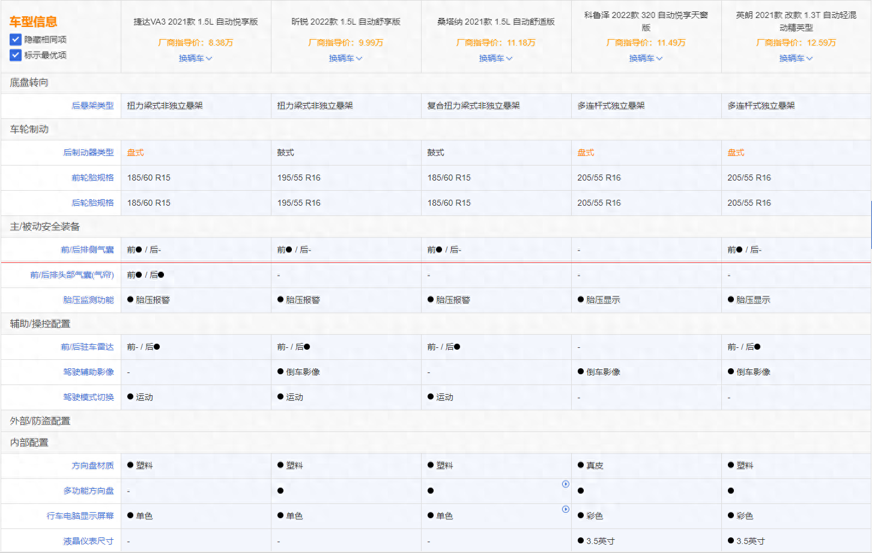Uncheck the 隐藏相同项 checkbox
This screenshot has width=872, height=553.
[x=16, y=40]
